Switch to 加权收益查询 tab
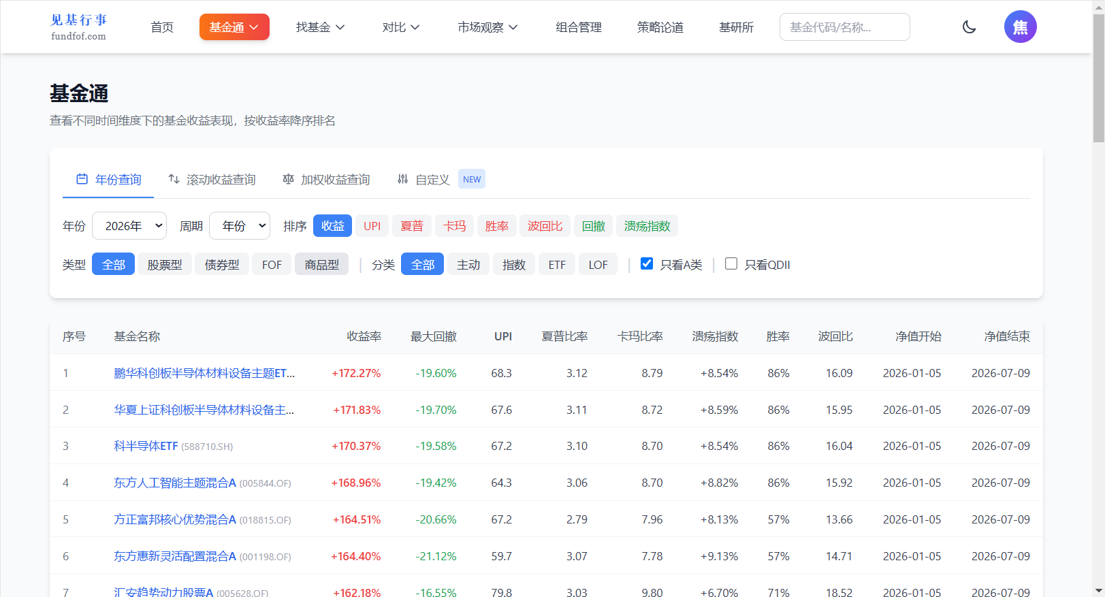1105x597 pixels. pos(326,179)
